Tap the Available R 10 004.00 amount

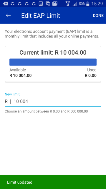pyautogui.click(x=21, y=76)
